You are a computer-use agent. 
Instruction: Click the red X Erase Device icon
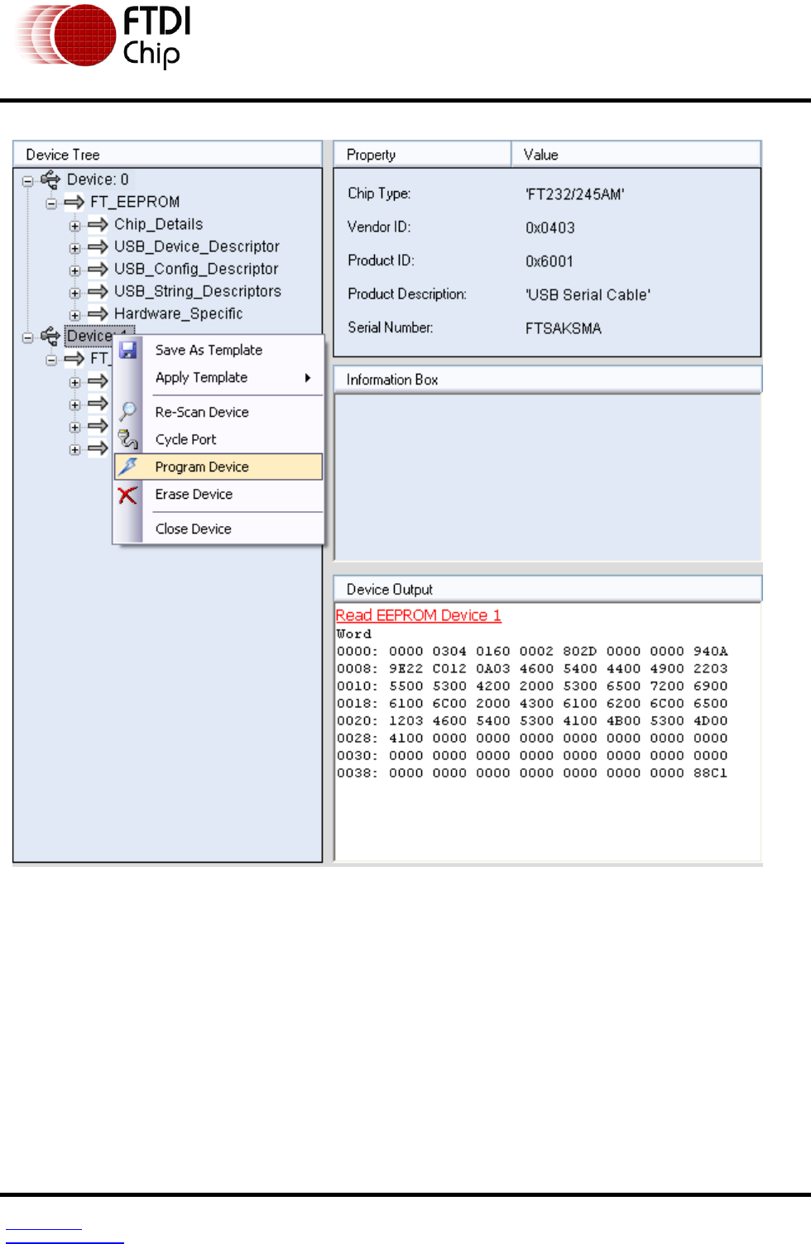(127, 495)
